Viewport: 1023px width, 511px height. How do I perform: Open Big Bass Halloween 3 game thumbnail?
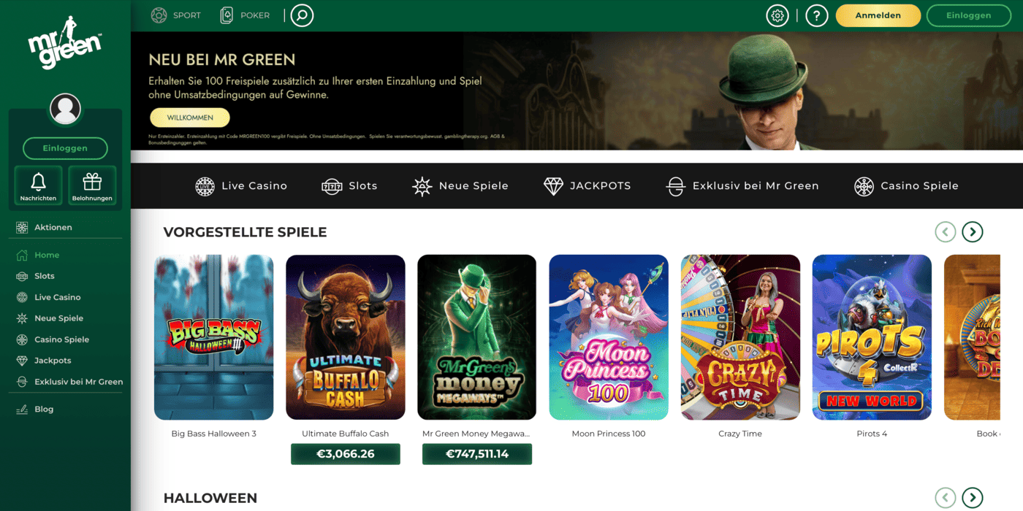click(214, 337)
